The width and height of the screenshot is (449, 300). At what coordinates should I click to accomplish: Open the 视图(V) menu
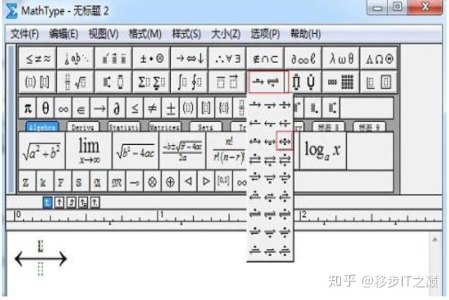(104, 34)
